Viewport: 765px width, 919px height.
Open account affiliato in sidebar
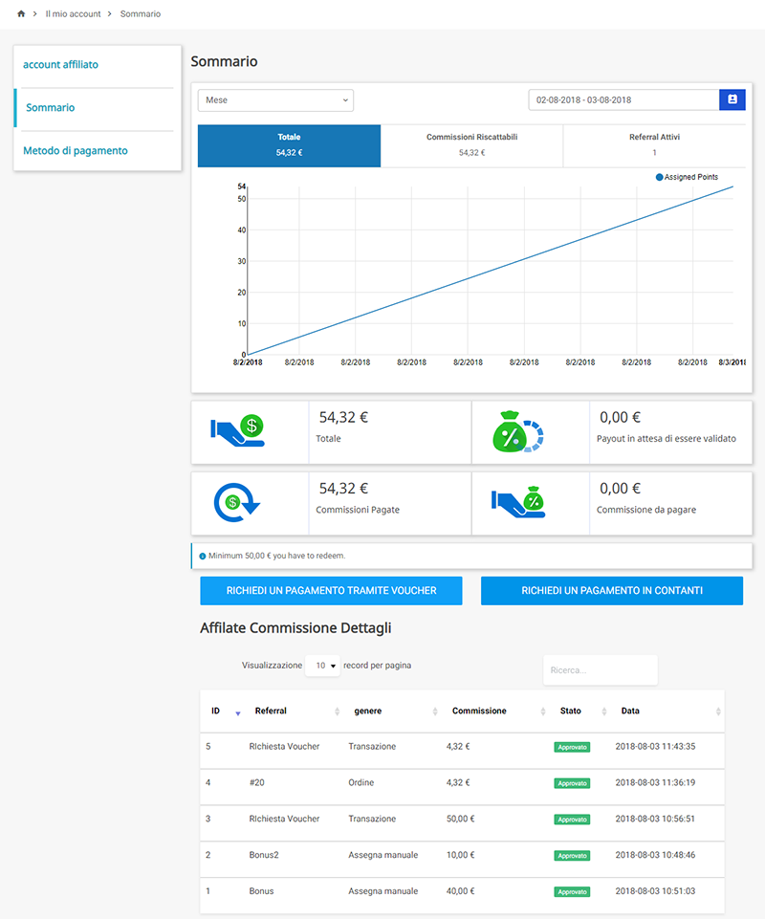[60, 64]
